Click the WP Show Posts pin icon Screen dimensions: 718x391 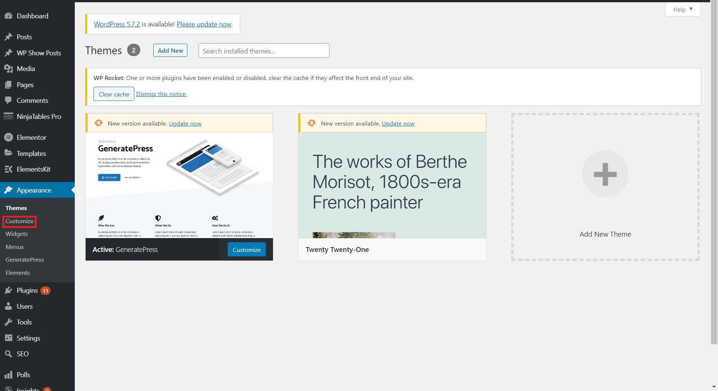click(8, 53)
